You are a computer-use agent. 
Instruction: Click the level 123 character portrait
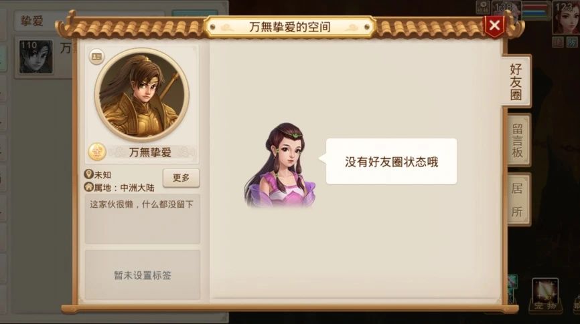pos(566,17)
